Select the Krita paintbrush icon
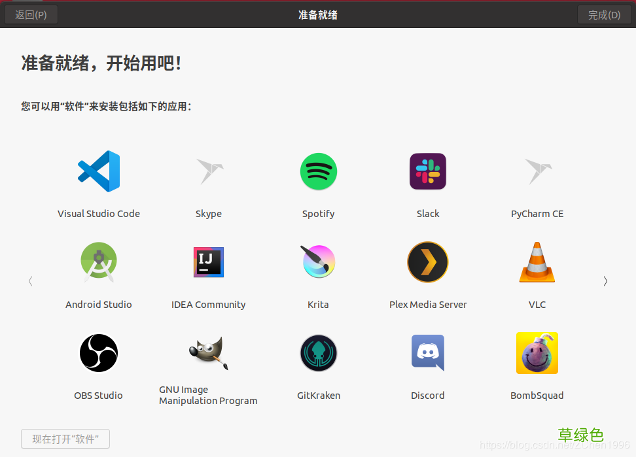 318,262
